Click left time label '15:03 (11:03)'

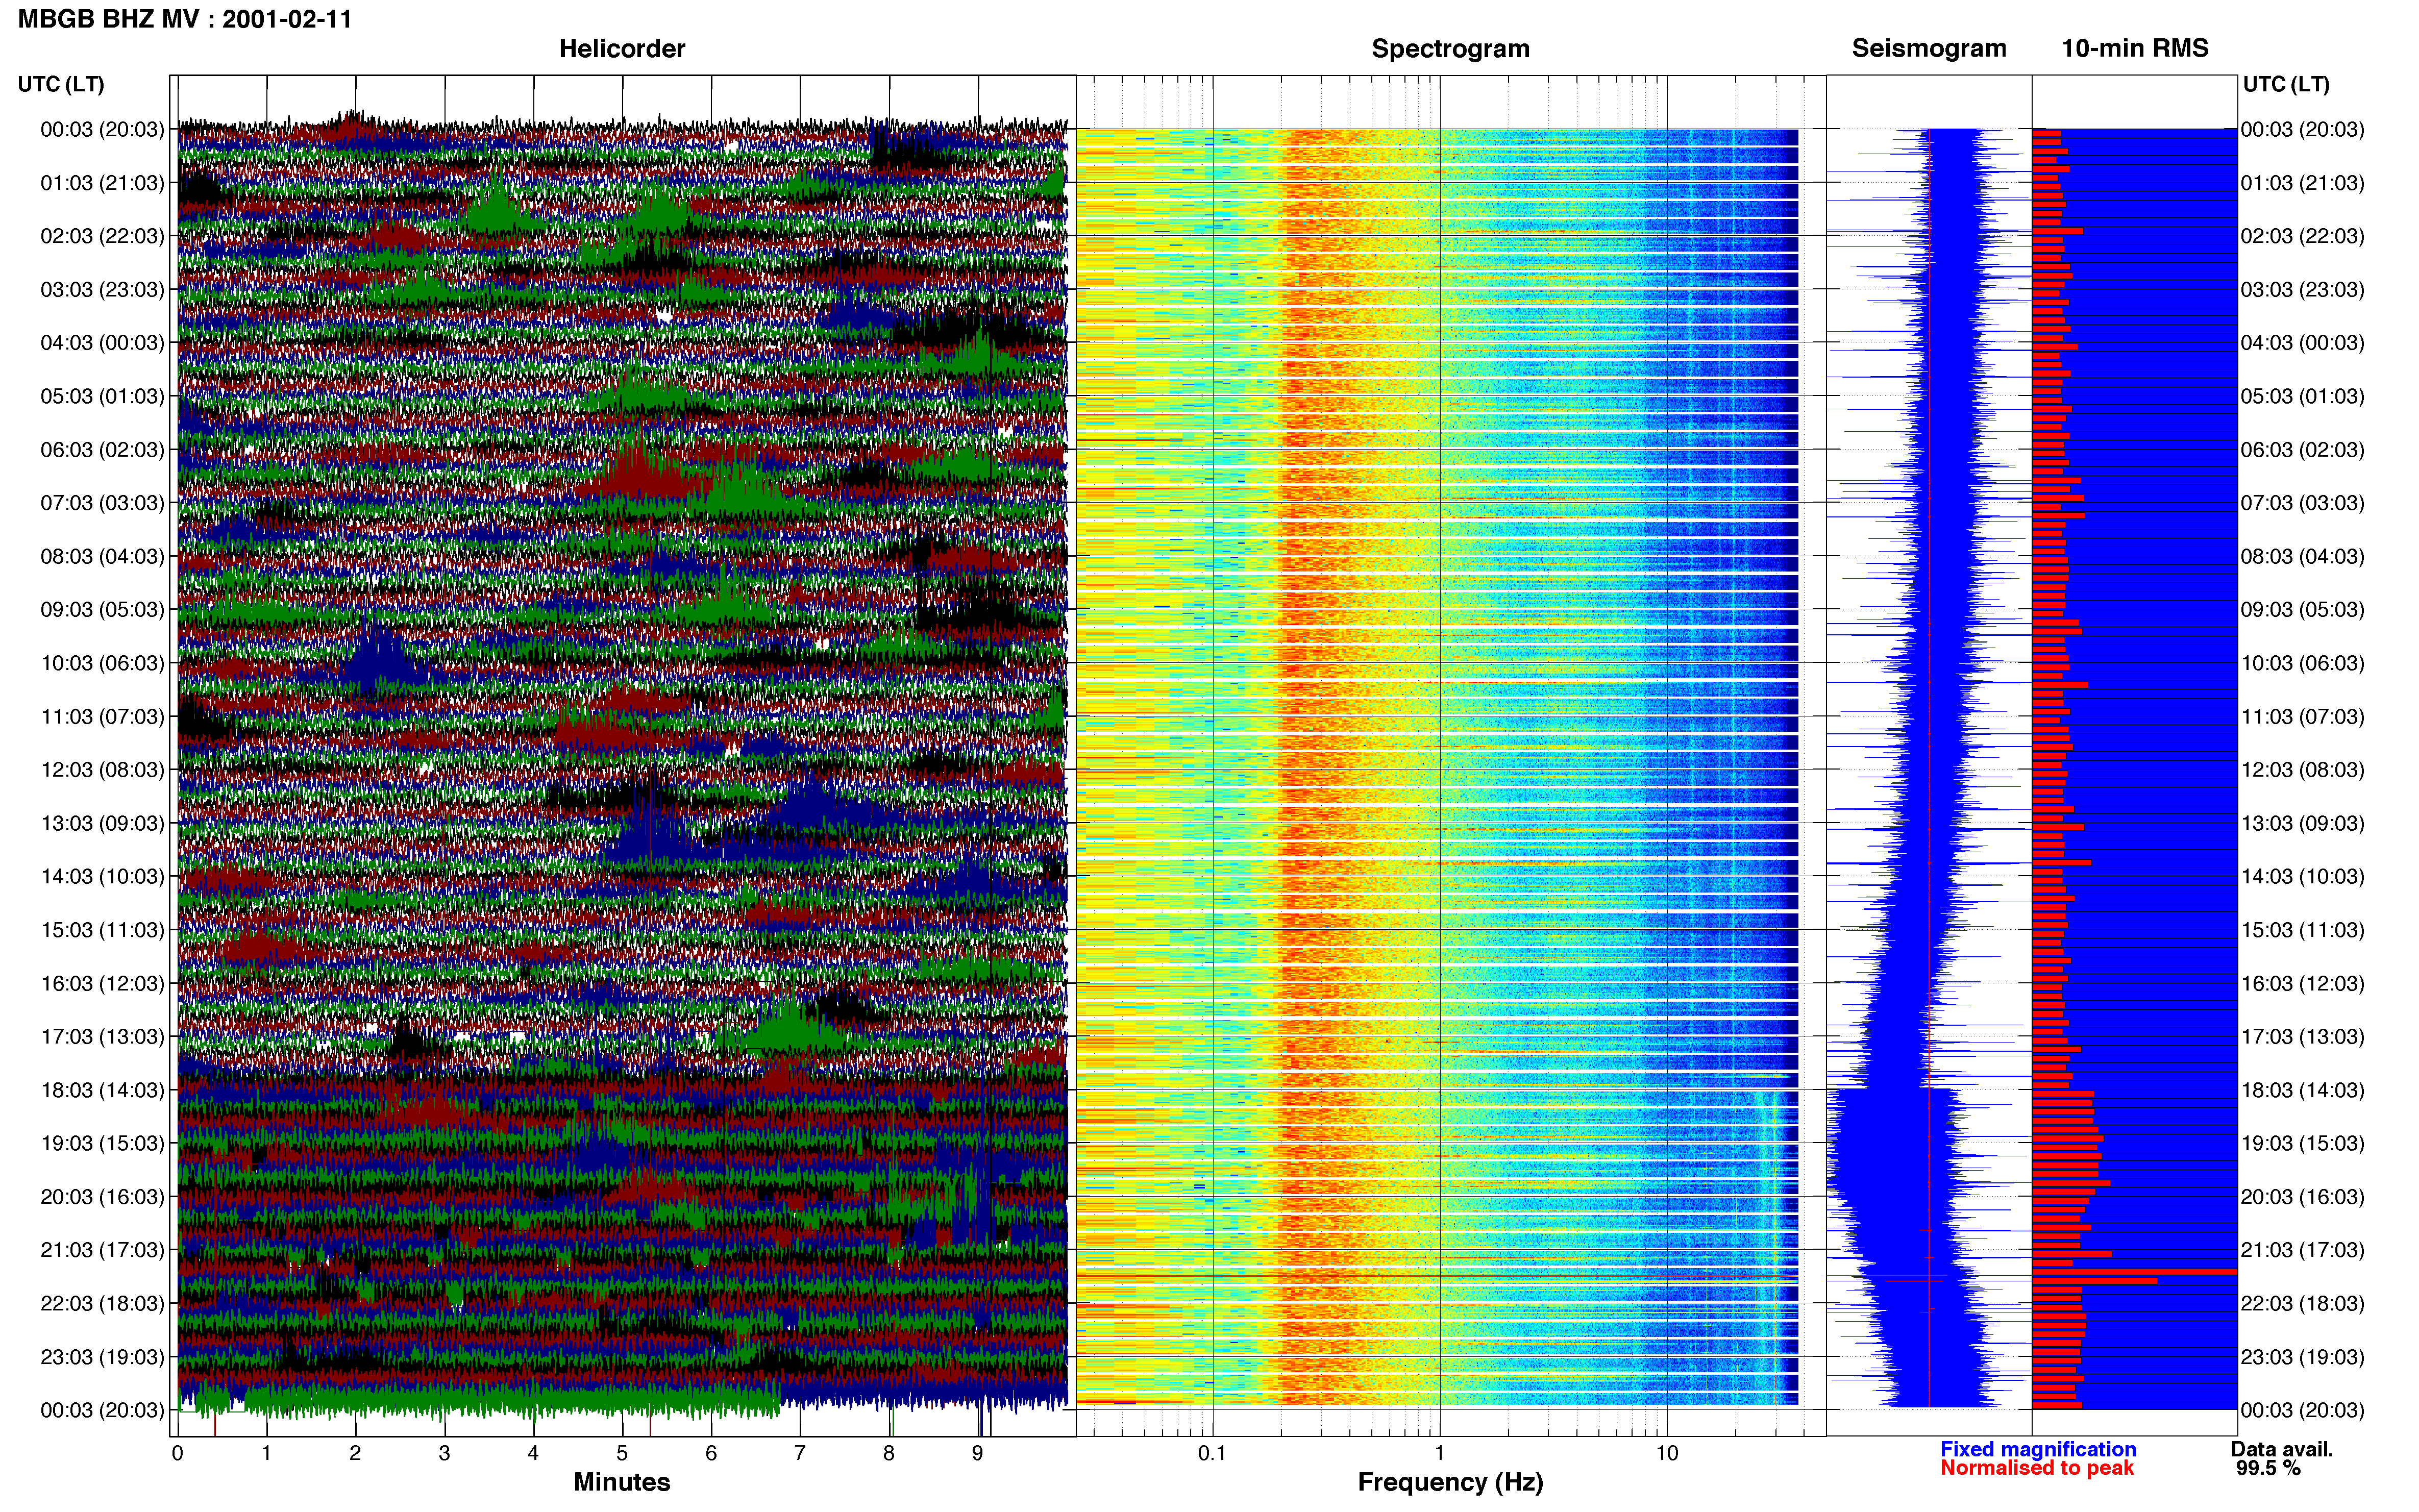click(x=102, y=930)
